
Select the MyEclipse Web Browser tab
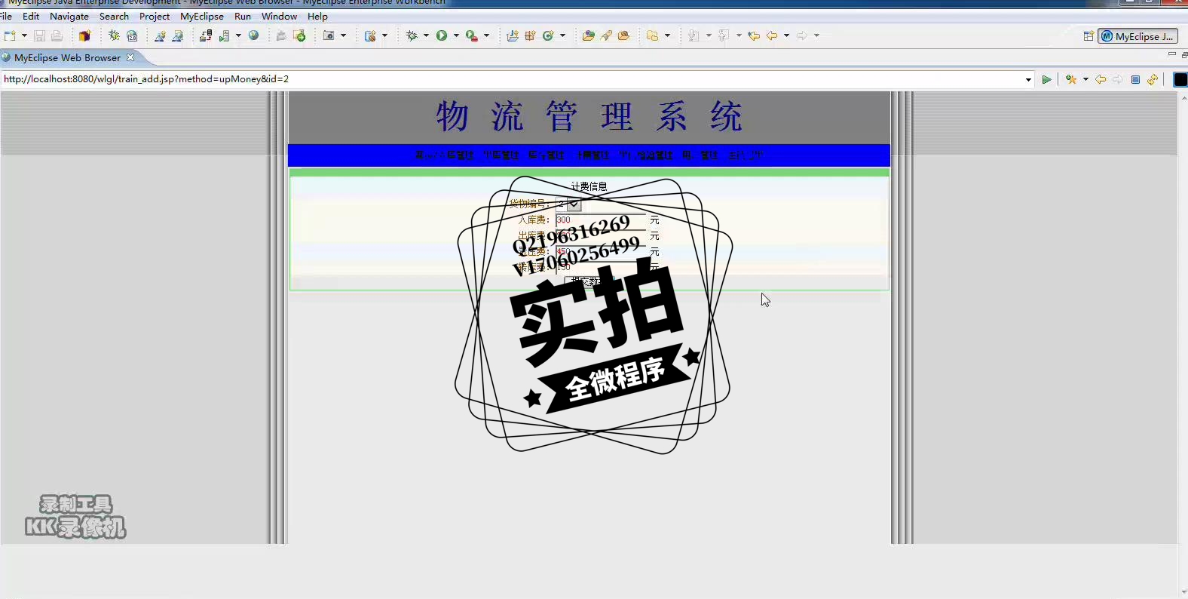pyautogui.click(x=67, y=57)
